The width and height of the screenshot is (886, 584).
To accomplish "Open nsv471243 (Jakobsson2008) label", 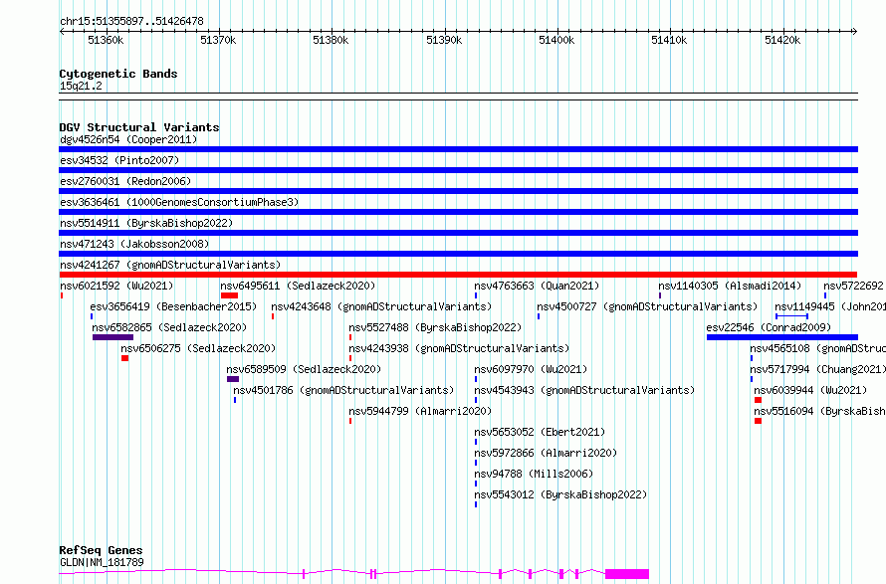I will point(134,244).
